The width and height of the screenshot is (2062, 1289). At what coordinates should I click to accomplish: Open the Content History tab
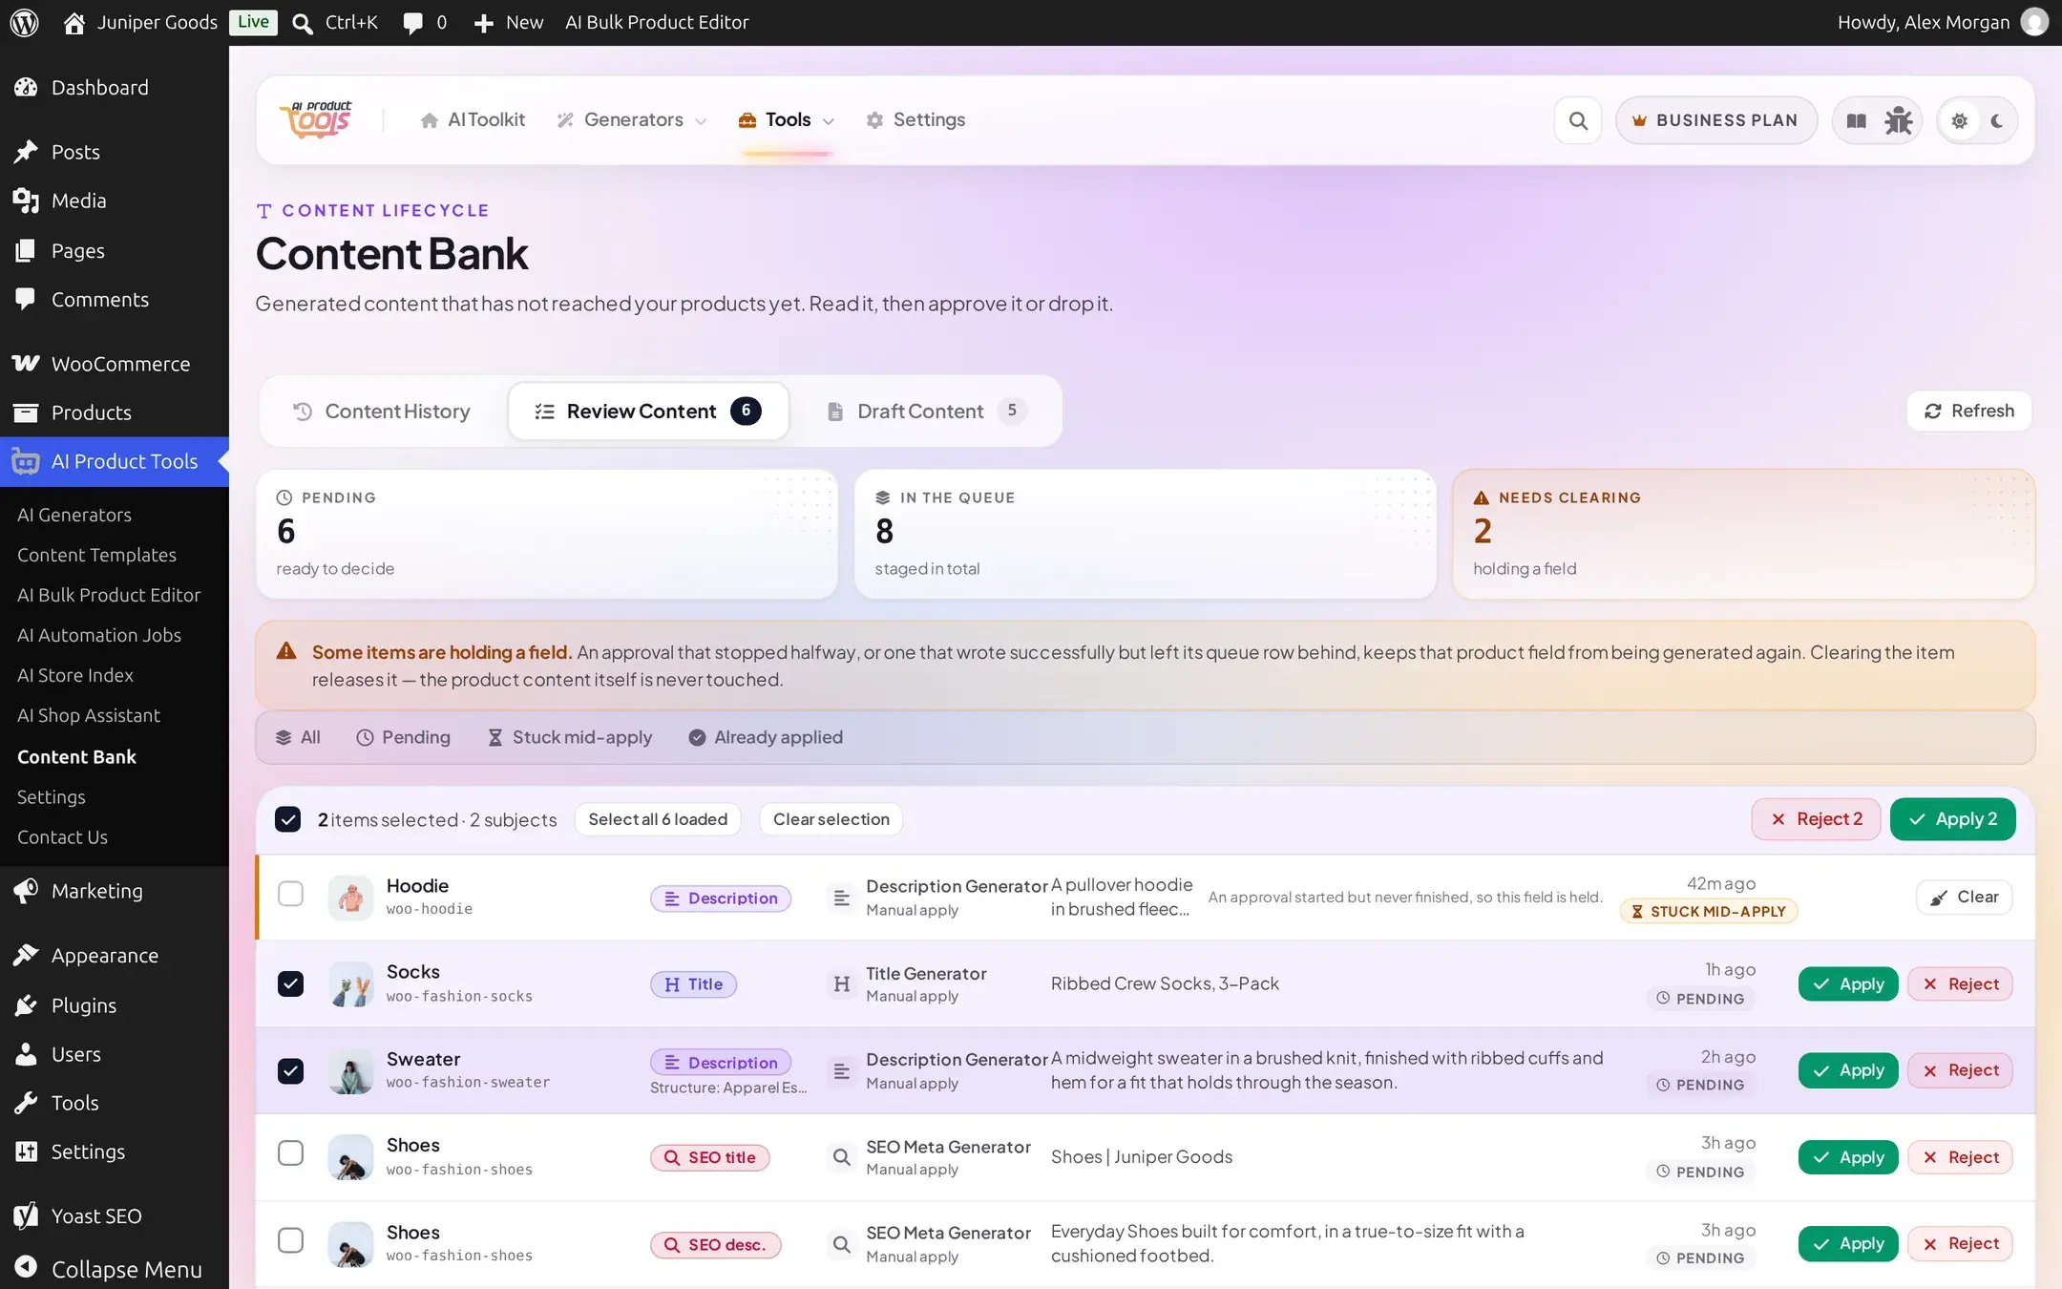click(381, 411)
